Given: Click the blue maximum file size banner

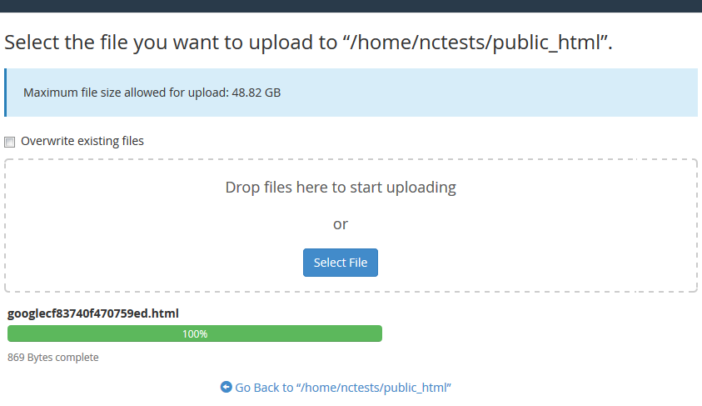Looking at the screenshot, I should click(500, 93).
